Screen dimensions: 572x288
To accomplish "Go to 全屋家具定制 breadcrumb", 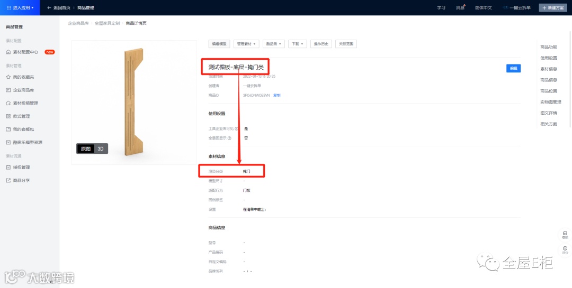I will click(107, 23).
